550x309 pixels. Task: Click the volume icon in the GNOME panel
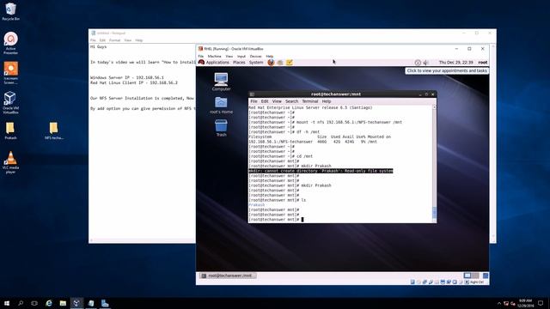[426, 63]
